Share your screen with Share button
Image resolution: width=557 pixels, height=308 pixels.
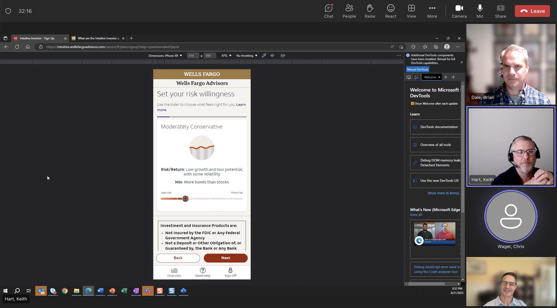[x=501, y=11]
